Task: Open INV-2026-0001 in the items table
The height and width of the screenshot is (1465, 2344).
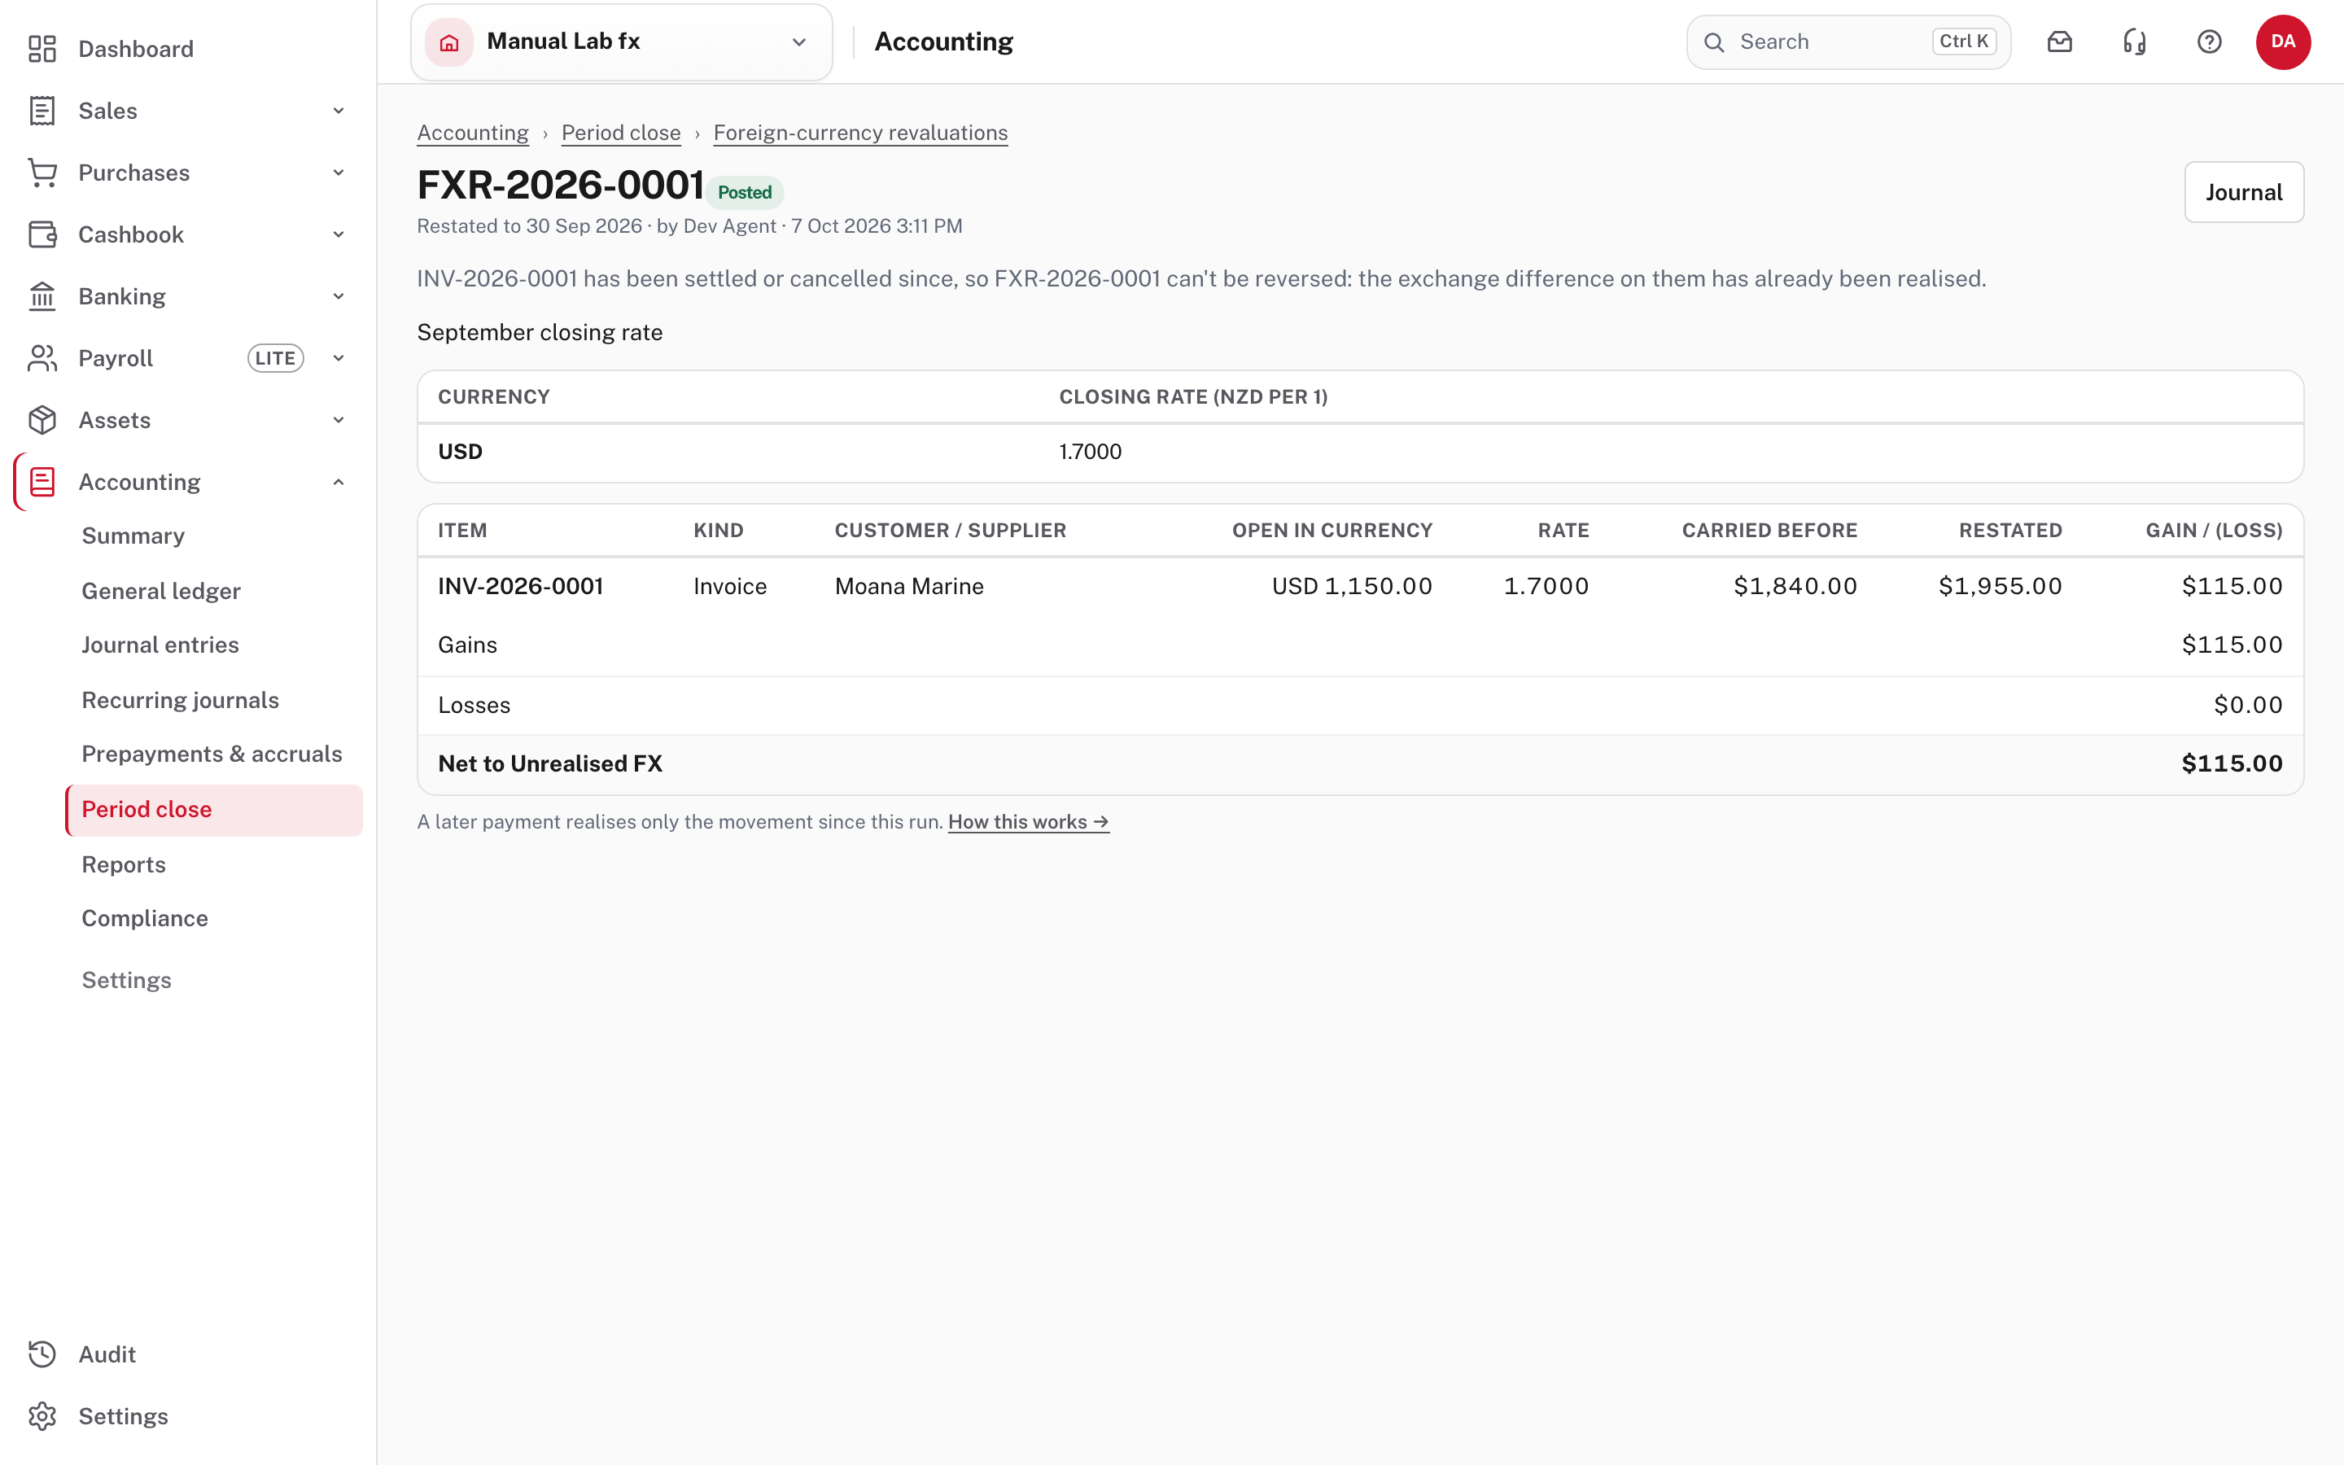Action: tap(520, 586)
